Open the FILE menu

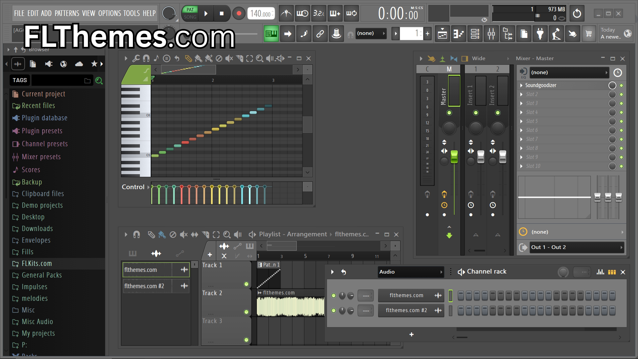(19, 13)
